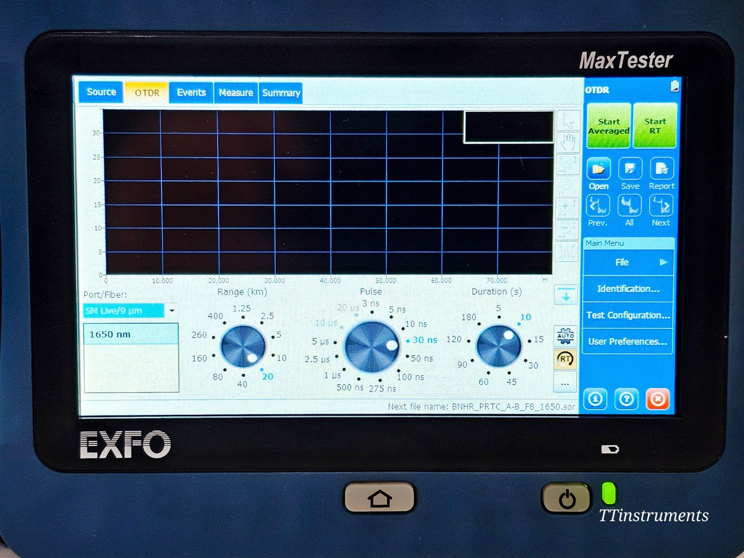
Task: Open User Preferences... menu item
Action: click(x=627, y=341)
